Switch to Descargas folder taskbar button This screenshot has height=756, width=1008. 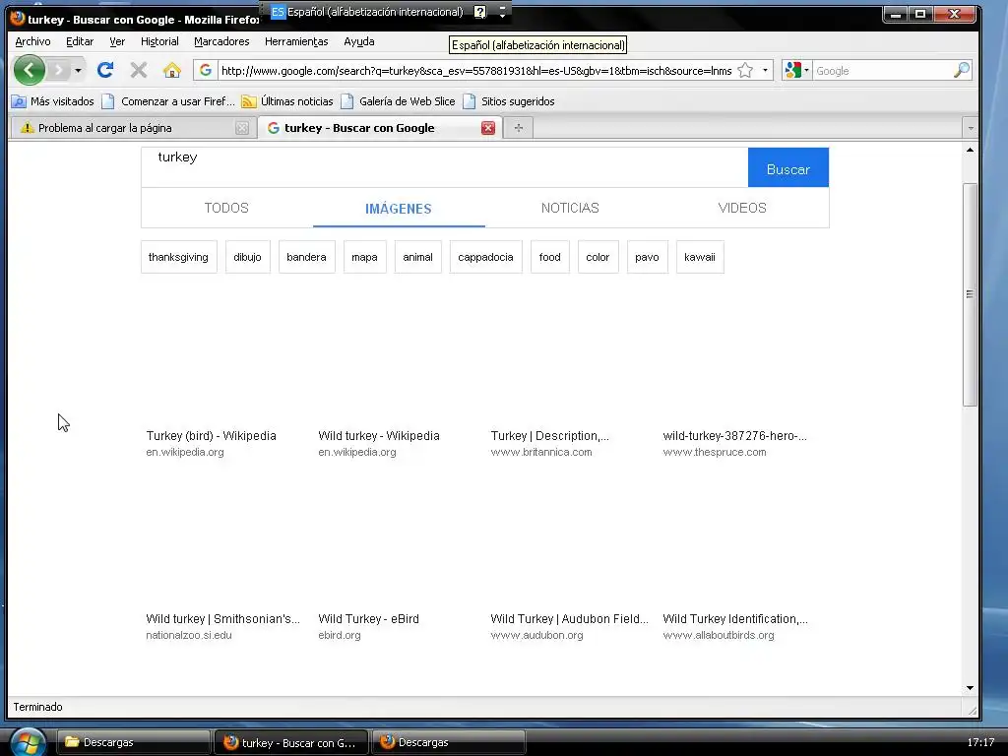click(x=134, y=742)
